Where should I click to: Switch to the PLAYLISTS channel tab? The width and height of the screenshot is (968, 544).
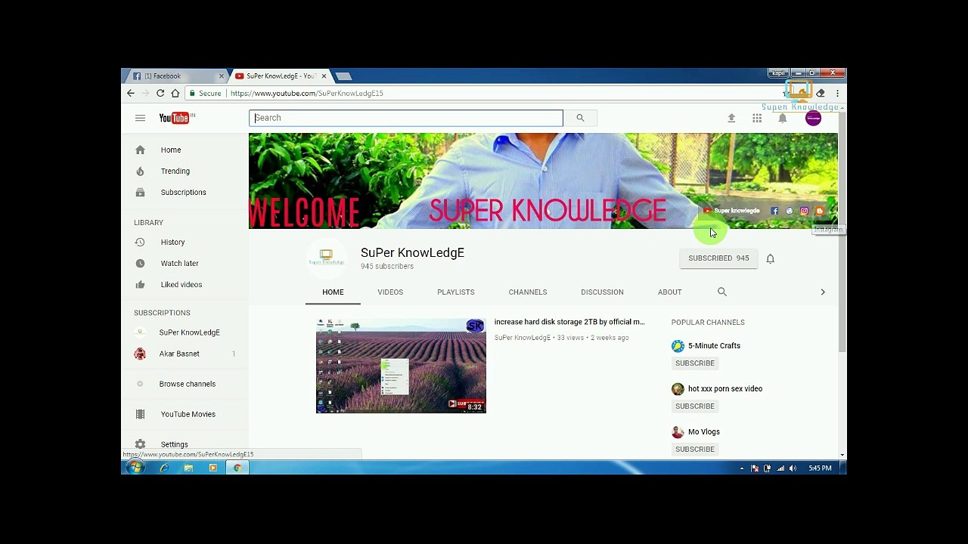(x=456, y=292)
